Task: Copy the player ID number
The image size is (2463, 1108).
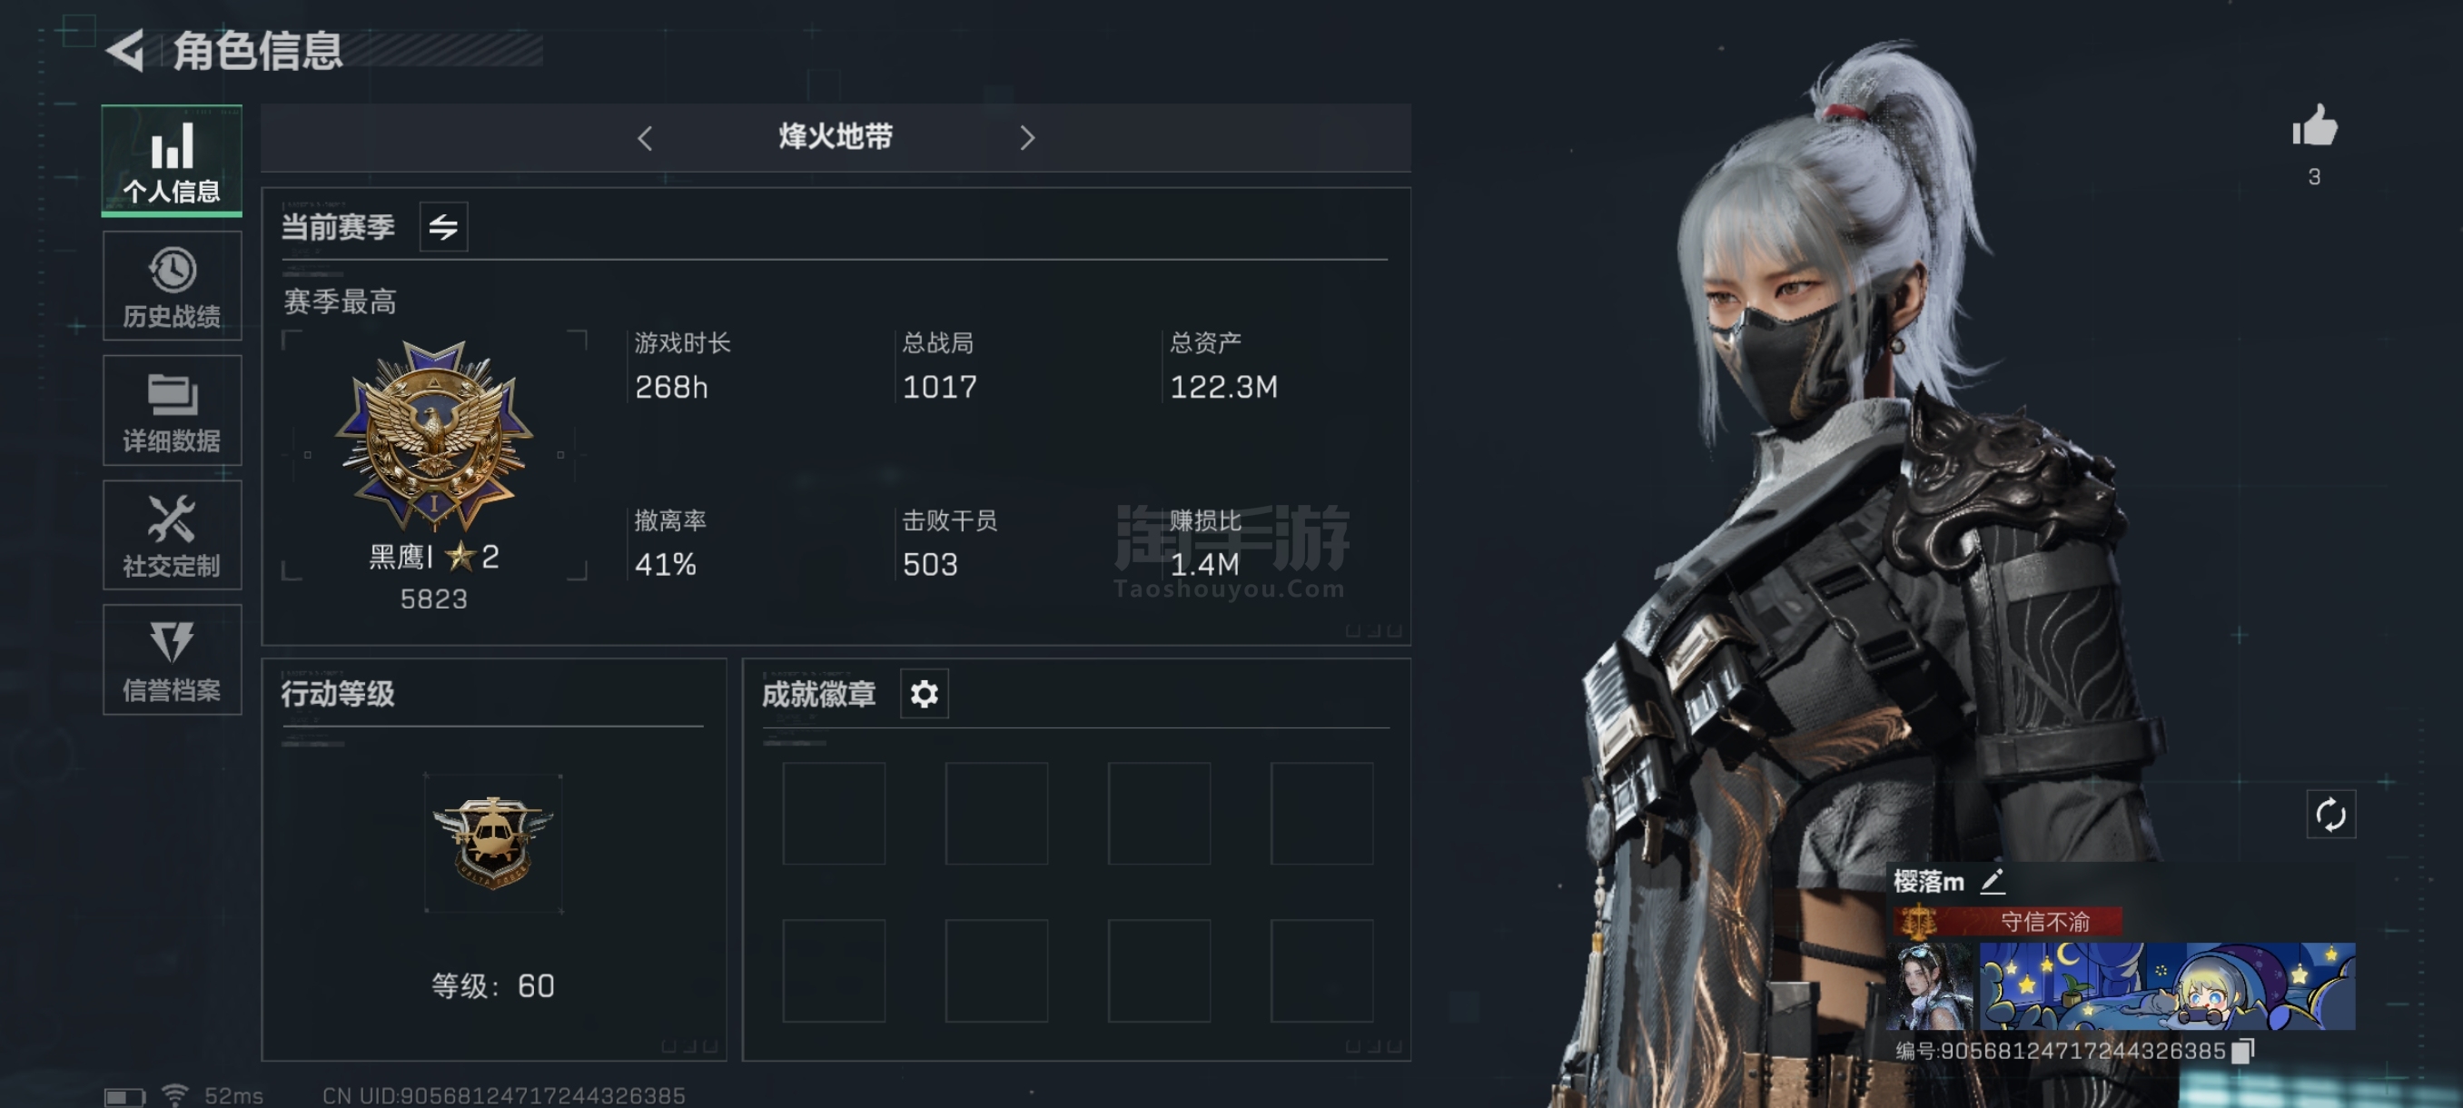Action: (2243, 1052)
